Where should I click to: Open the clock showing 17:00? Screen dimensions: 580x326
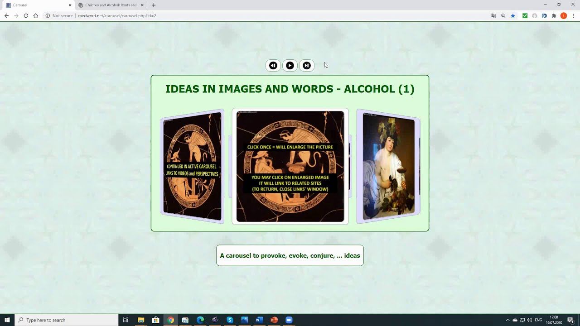(554, 320)
